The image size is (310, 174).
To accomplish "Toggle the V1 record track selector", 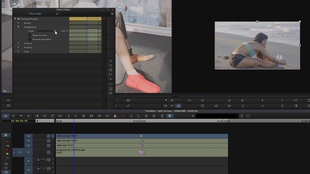I will (29, 153).
